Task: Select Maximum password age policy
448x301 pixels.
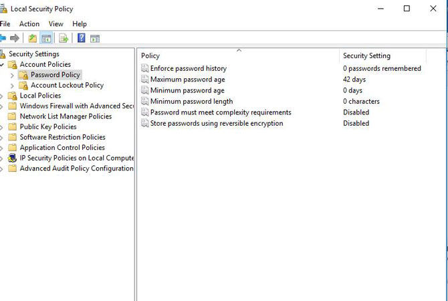Action: (x=187, y=79)
